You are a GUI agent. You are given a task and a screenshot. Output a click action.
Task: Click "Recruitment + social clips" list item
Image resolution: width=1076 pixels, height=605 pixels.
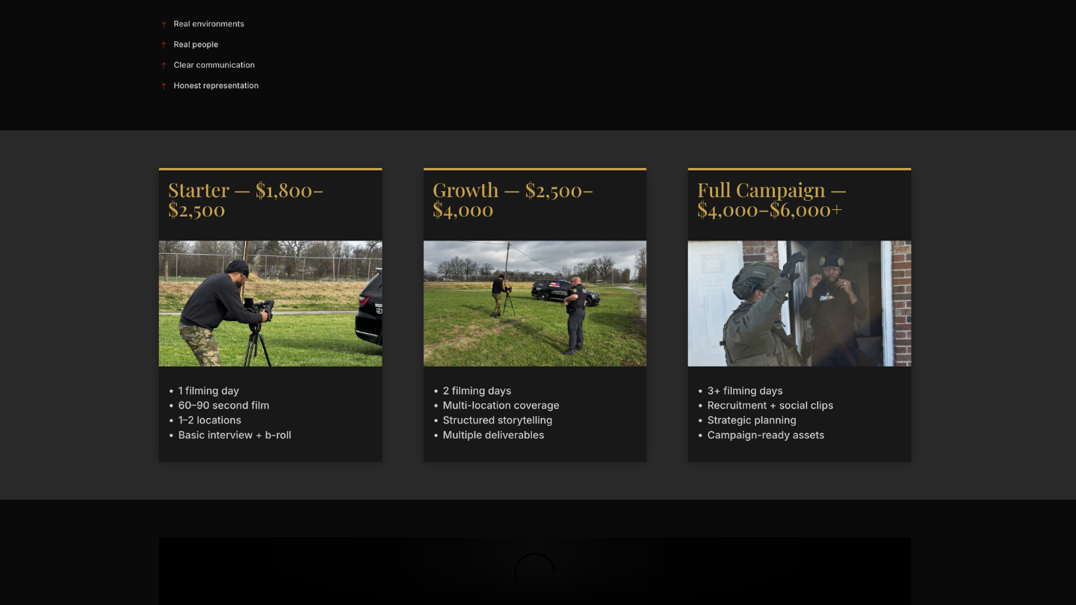pyautogui.click(x=770, y=406)
